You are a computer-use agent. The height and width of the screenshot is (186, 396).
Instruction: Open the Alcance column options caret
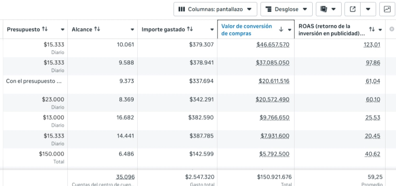(133, 30)
